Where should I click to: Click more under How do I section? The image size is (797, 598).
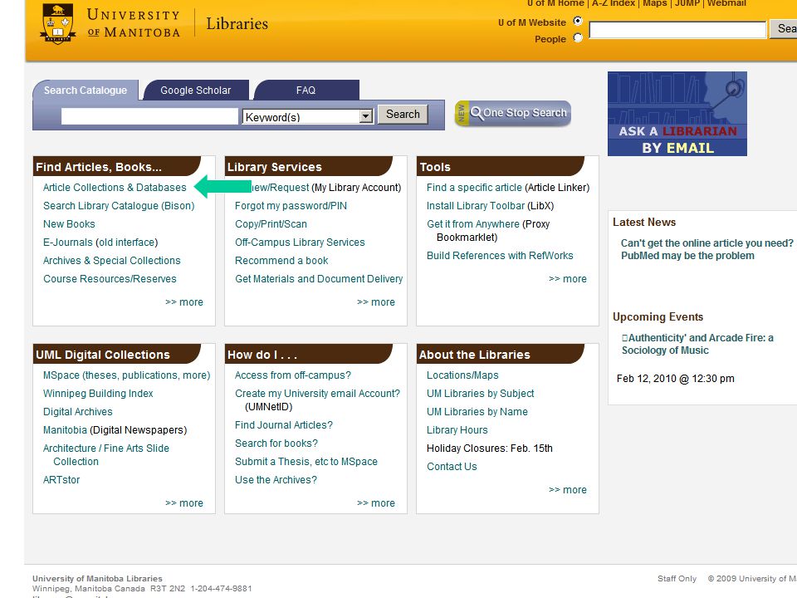[375, 503]
